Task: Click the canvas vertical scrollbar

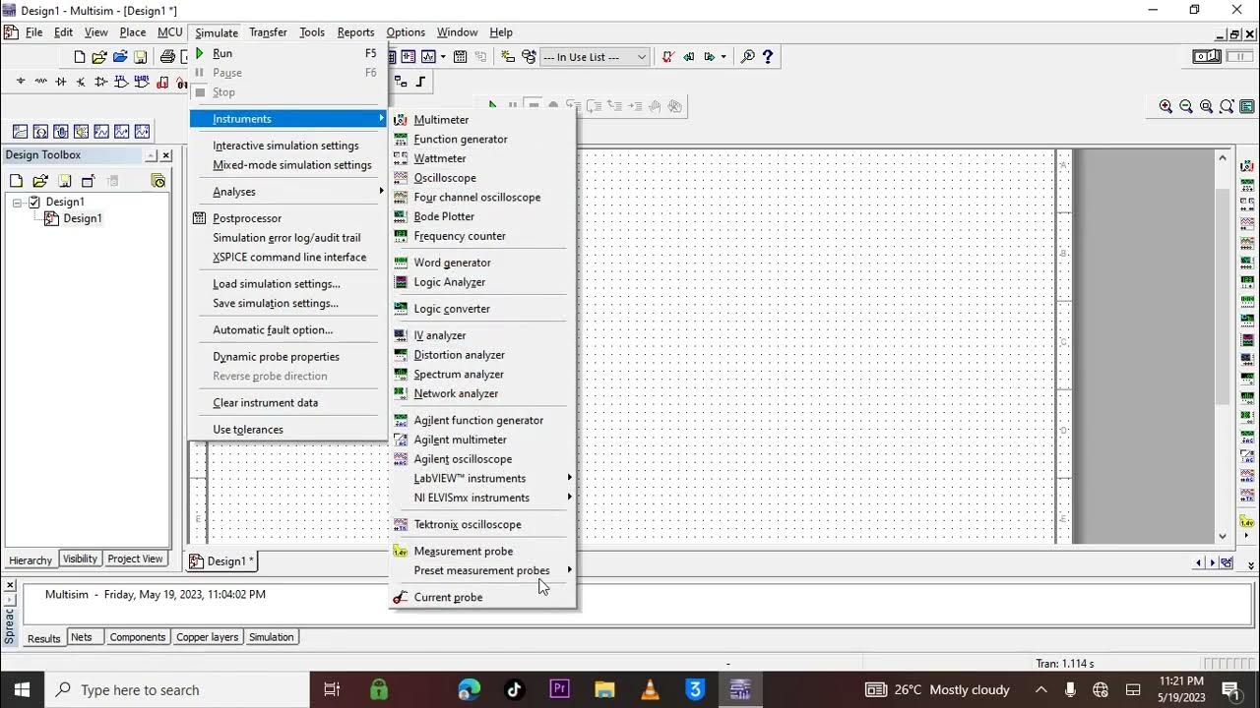Action: point(1223,344)
